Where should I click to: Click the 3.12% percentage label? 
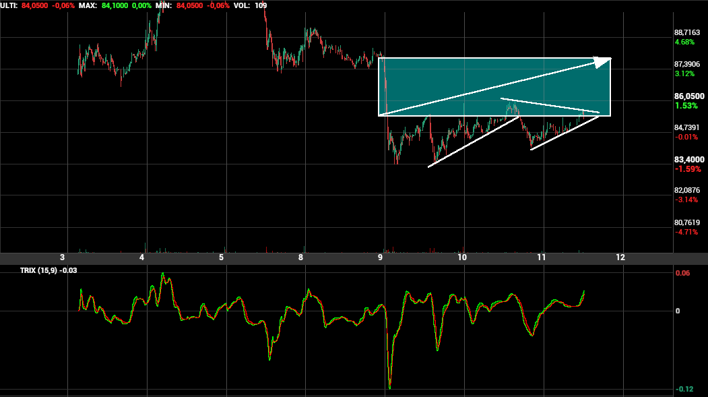tap(684, 73)
